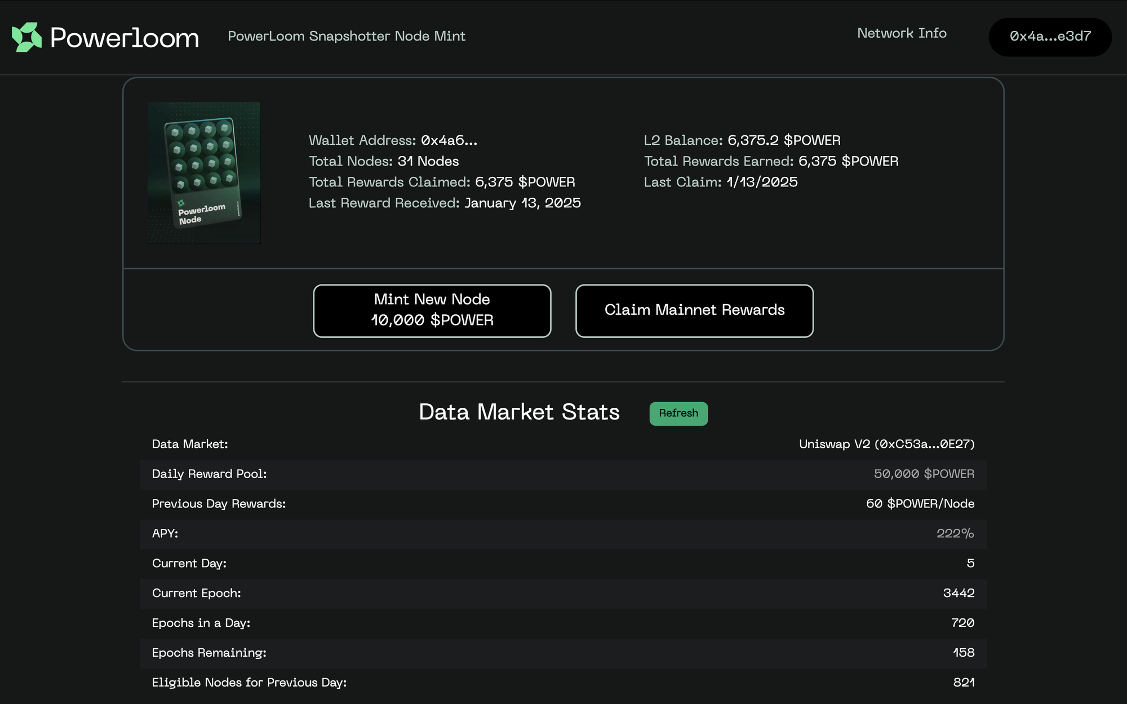Click the Powerloom green logo icon
Screen dimensions: 1127x704
26,37
